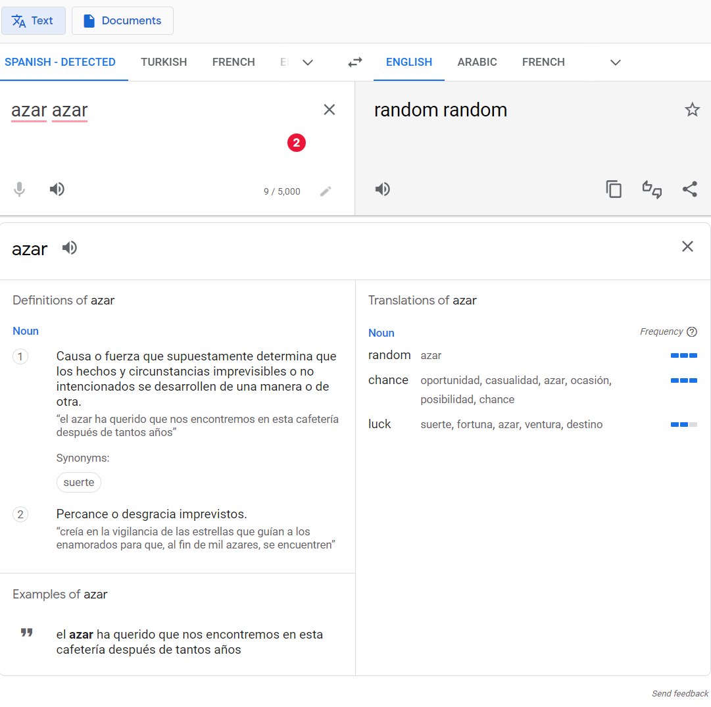The width and height of the screenshot is (711, 707).
Task: Copy translation to clipboard
Action: 614,189
